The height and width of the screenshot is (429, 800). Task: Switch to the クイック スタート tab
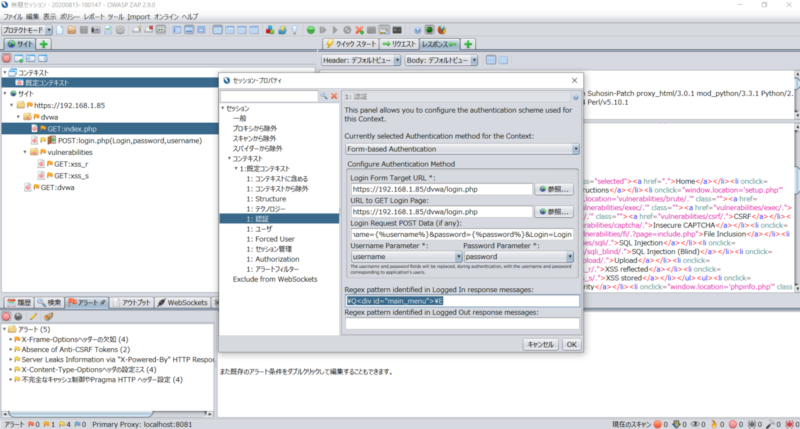point(350,44)
